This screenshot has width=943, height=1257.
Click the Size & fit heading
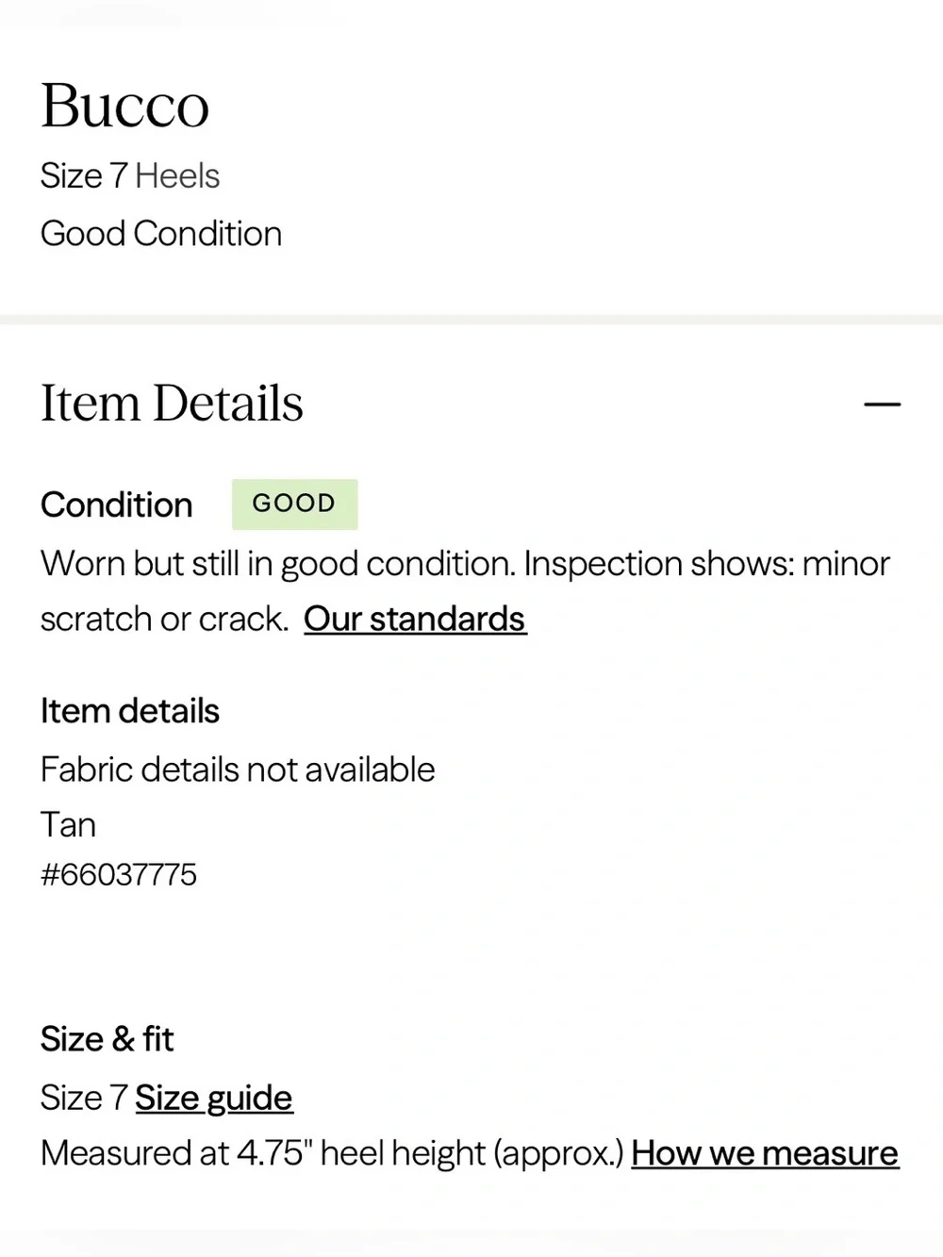[x=108, y=1039]
